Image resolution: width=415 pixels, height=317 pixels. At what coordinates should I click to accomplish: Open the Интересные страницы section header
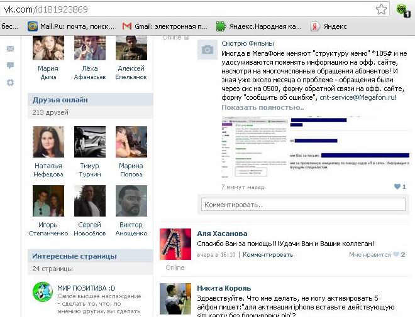(x=75, y=256)
